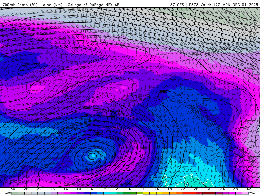Click the -14 colorbar tick label
This screenshot has height=195, width=260.
pos(64,189)
